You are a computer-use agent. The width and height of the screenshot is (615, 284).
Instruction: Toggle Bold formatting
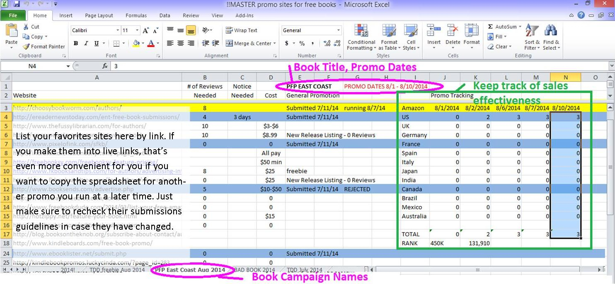pyautogui.click(x=76, y=44)
